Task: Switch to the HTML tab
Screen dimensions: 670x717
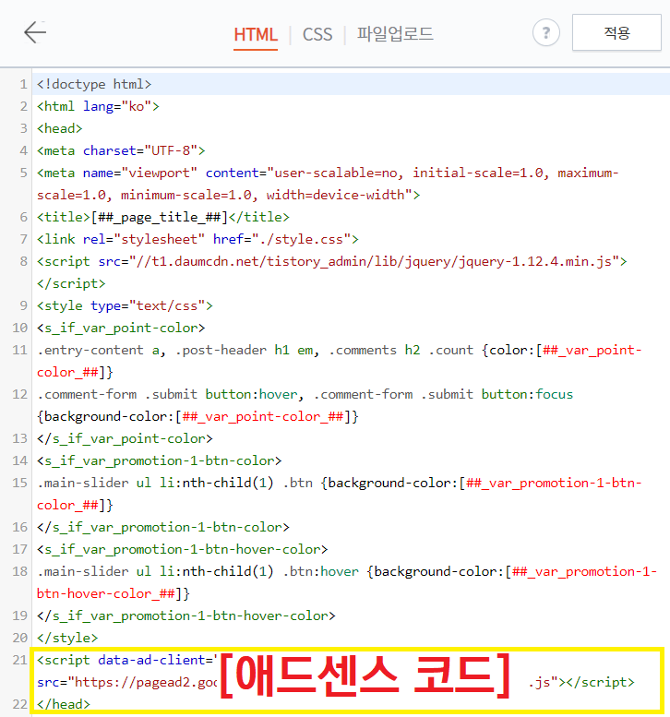Action: 256,35
